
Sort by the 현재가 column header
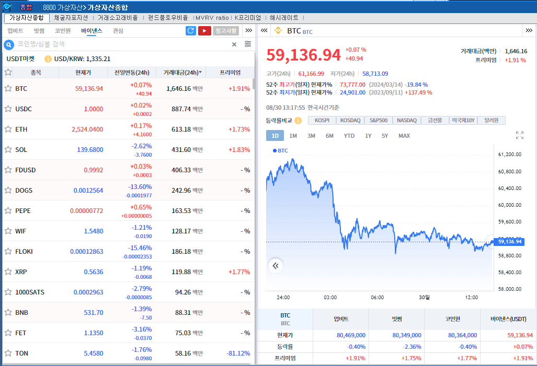[83, 73]
